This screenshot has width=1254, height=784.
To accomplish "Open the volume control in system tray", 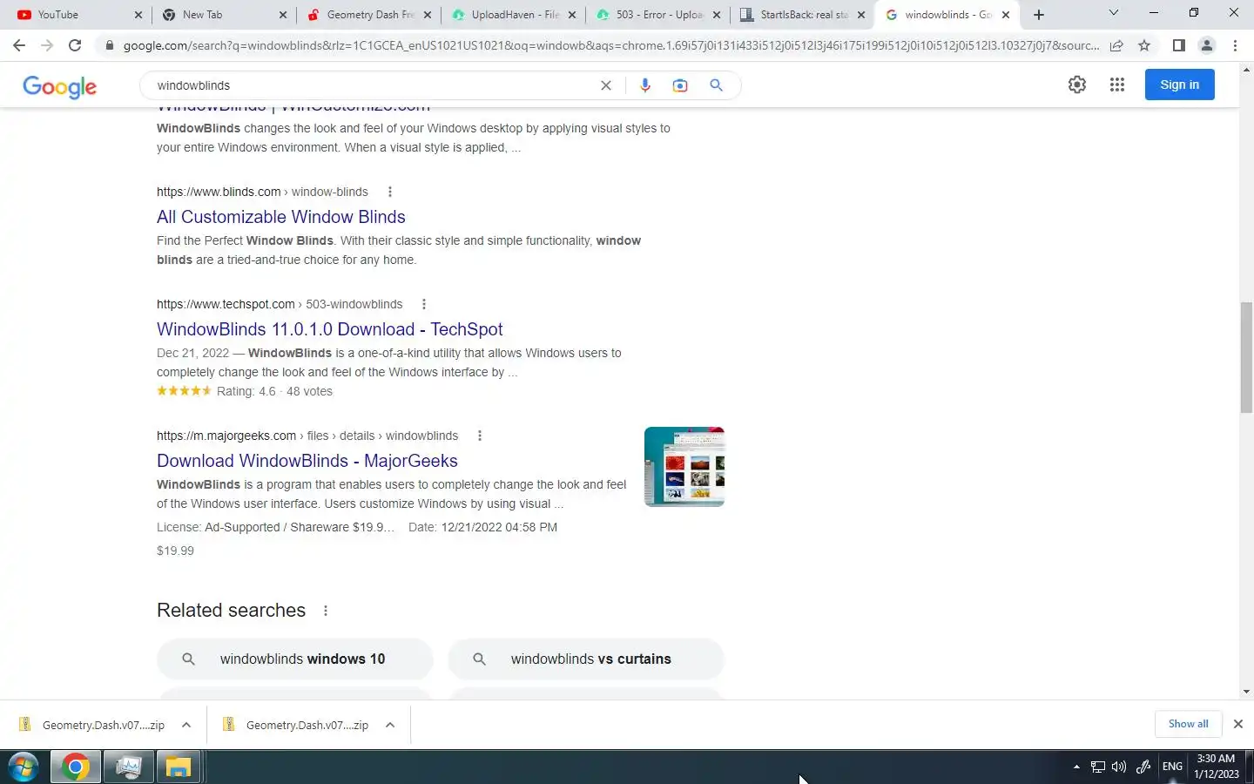I will 1119,767.
